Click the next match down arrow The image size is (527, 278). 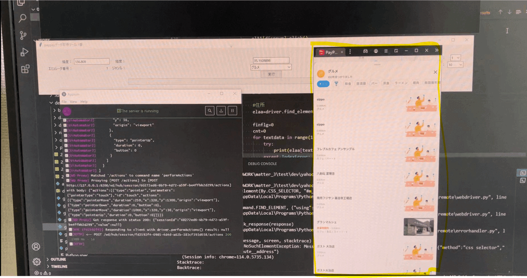coord(509,12)
